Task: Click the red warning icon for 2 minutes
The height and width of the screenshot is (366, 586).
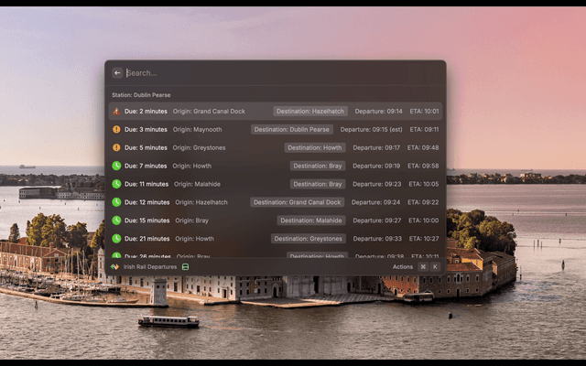Action: (x=116, y=112)
